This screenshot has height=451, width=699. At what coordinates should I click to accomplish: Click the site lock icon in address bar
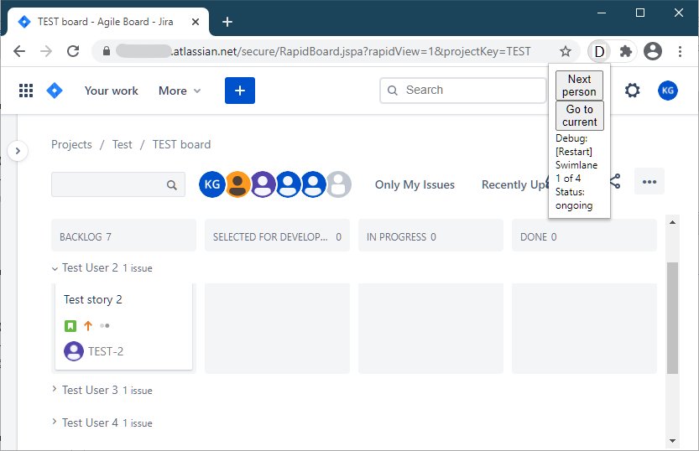tap(106, 51)
